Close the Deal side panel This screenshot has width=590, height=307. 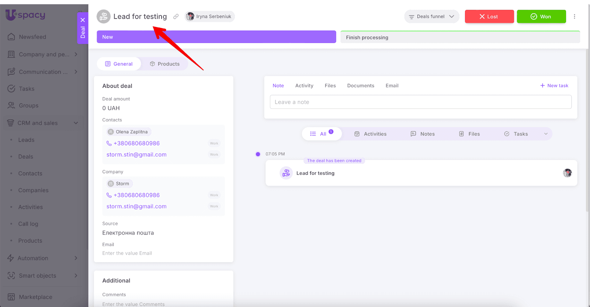click(x=83, y=20)
